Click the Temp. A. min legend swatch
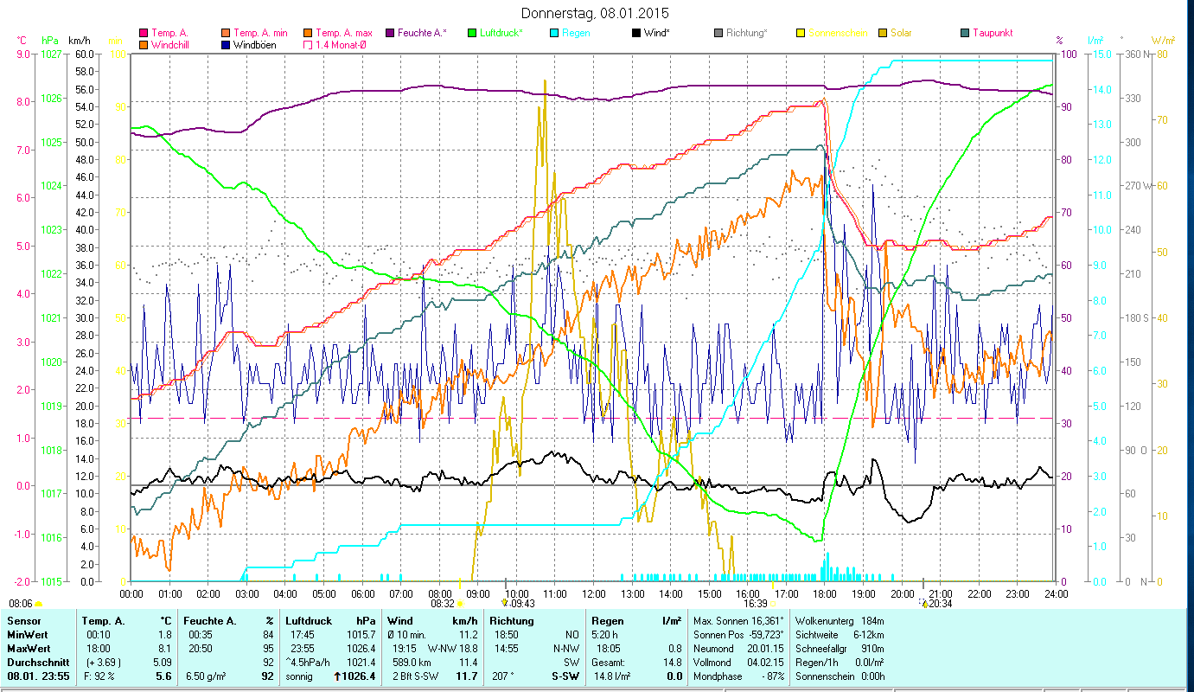The image size is (1194, 692). point(225,33)
